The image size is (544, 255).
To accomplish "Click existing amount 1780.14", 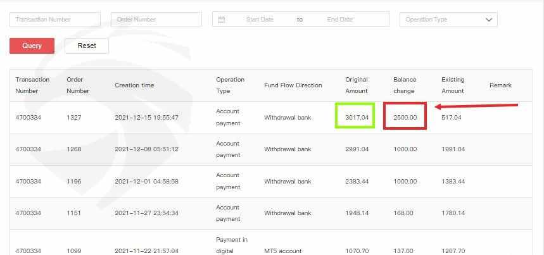I will [453, 213].
